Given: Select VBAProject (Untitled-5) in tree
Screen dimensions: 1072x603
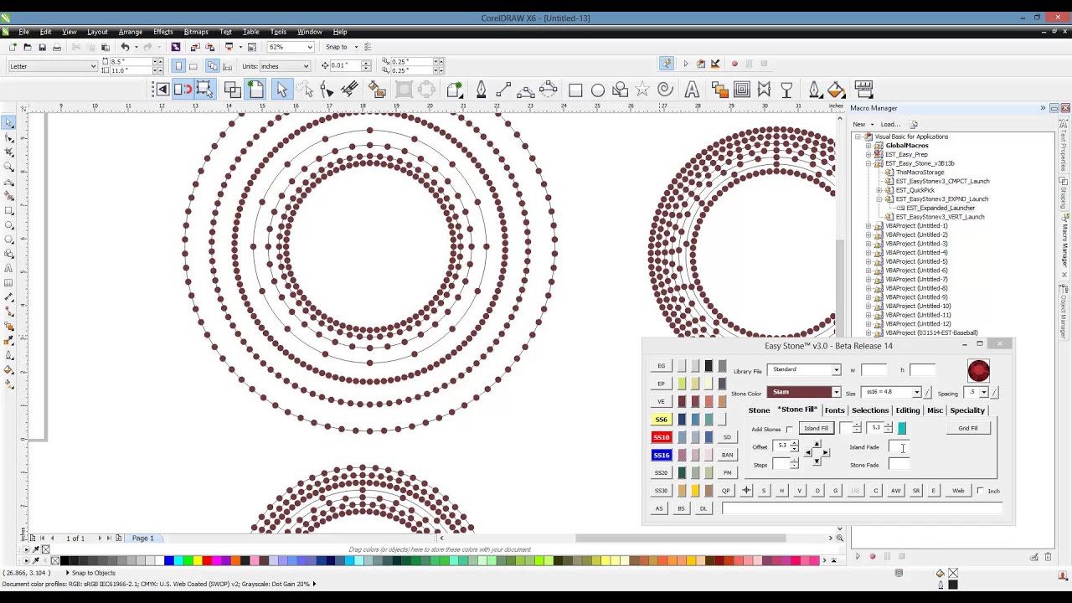Looking at the screenshot, I should 916,261.
